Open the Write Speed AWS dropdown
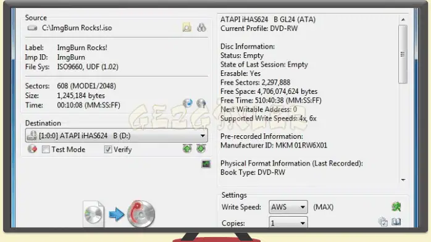This screenshot has height=242, width=431. point(288,207)
